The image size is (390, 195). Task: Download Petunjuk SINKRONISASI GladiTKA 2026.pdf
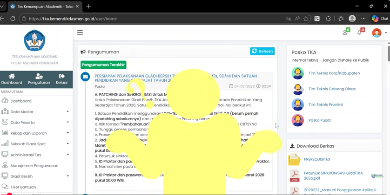(333, 175)
